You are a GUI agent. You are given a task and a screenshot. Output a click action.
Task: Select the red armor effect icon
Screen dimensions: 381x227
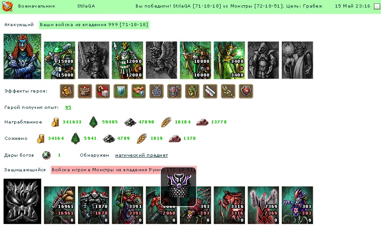coord(175,91)
